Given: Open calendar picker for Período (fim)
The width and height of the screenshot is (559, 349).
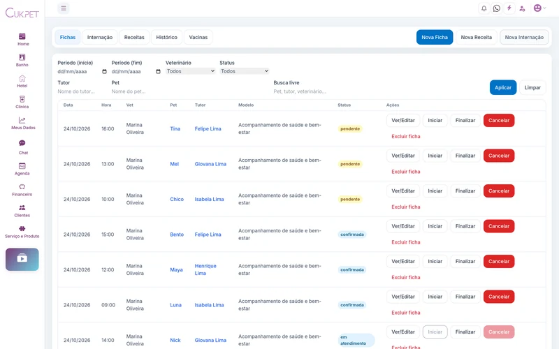Looking at the screenshot, I should click(159, 72).
